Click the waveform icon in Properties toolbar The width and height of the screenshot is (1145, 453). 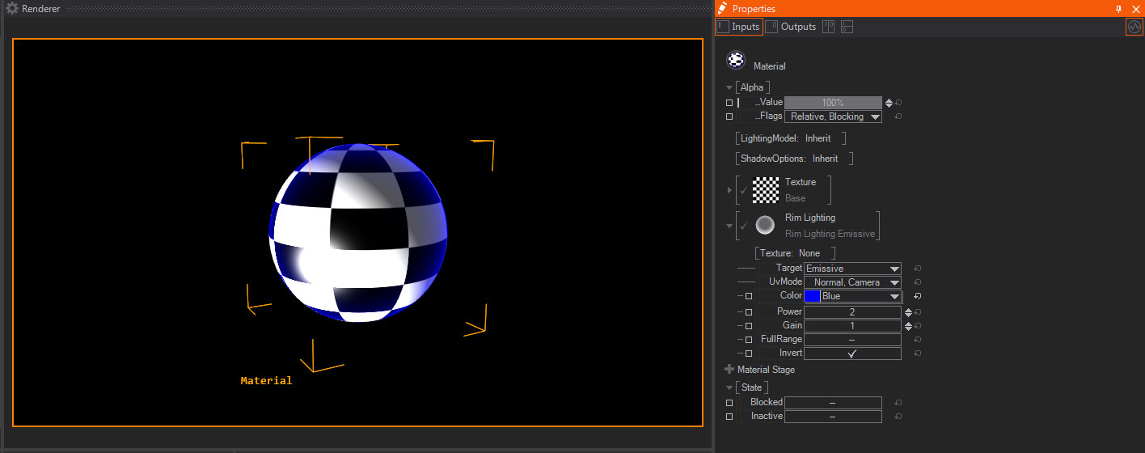click(x=1134, y=27)
